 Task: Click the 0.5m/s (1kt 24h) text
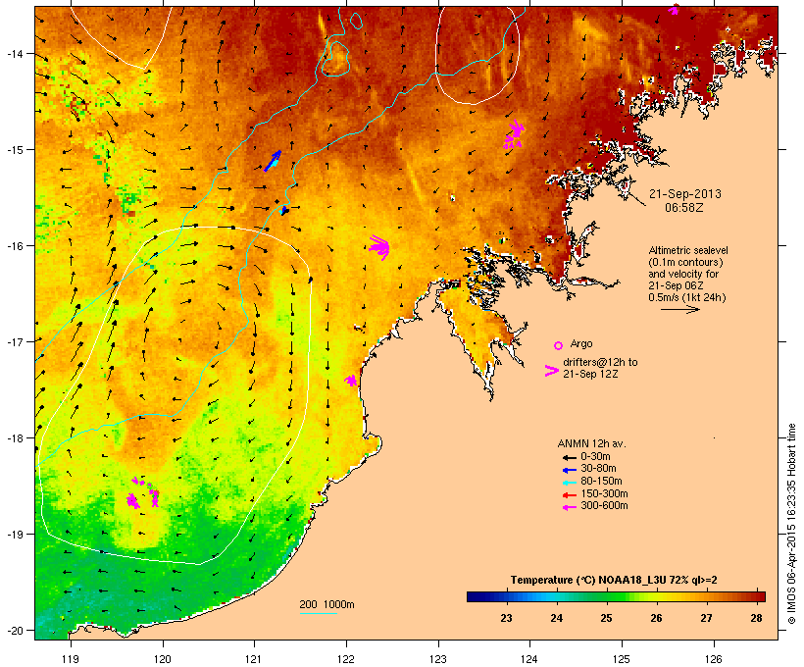click(687, 297)
